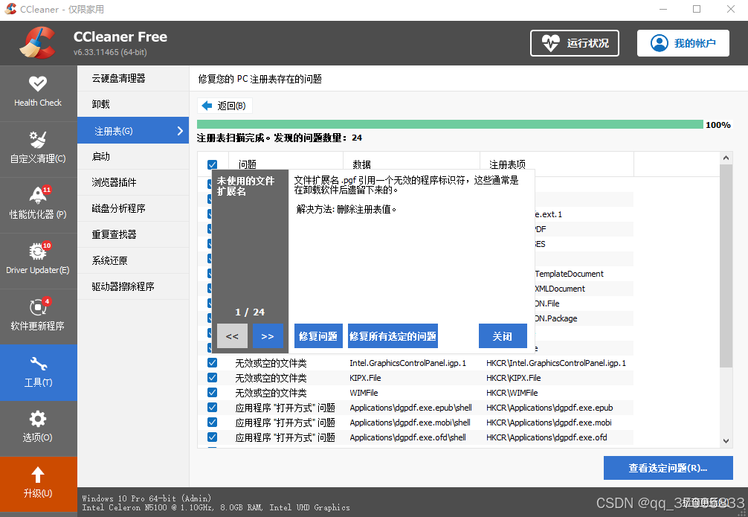The image size is (748, 517).
Task: Select HKCR\Intel.GraphicsControlPanel.igp.1 cell
Action: [556, 363]
